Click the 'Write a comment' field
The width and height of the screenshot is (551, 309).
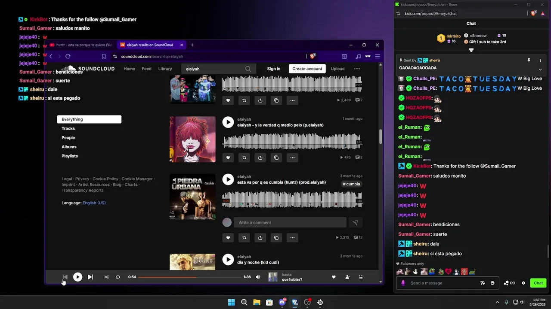(290, 222)
